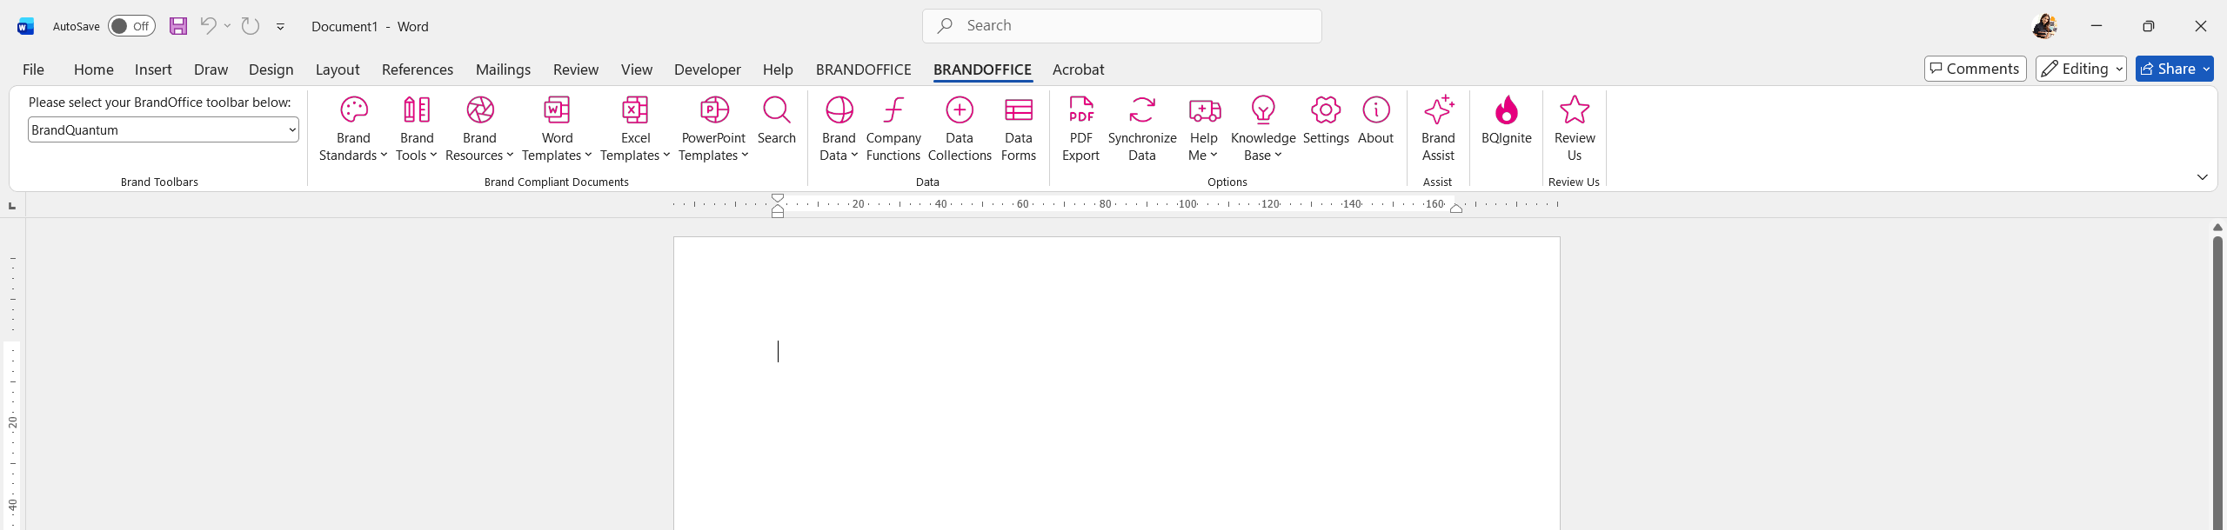Open the first BRANDOFFICE tab

(x=864, y=70)
